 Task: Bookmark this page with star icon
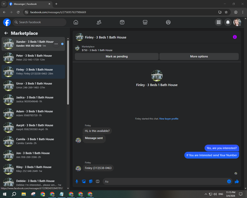coord(226,12)
